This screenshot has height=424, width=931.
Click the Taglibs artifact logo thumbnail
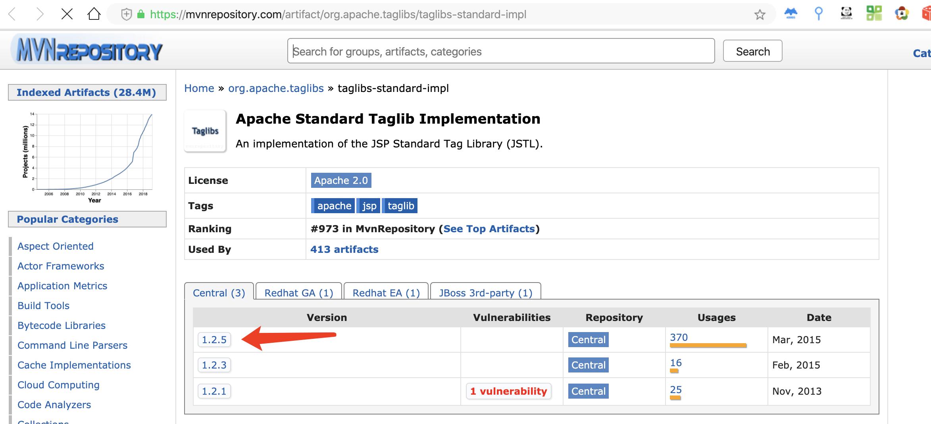205,131
